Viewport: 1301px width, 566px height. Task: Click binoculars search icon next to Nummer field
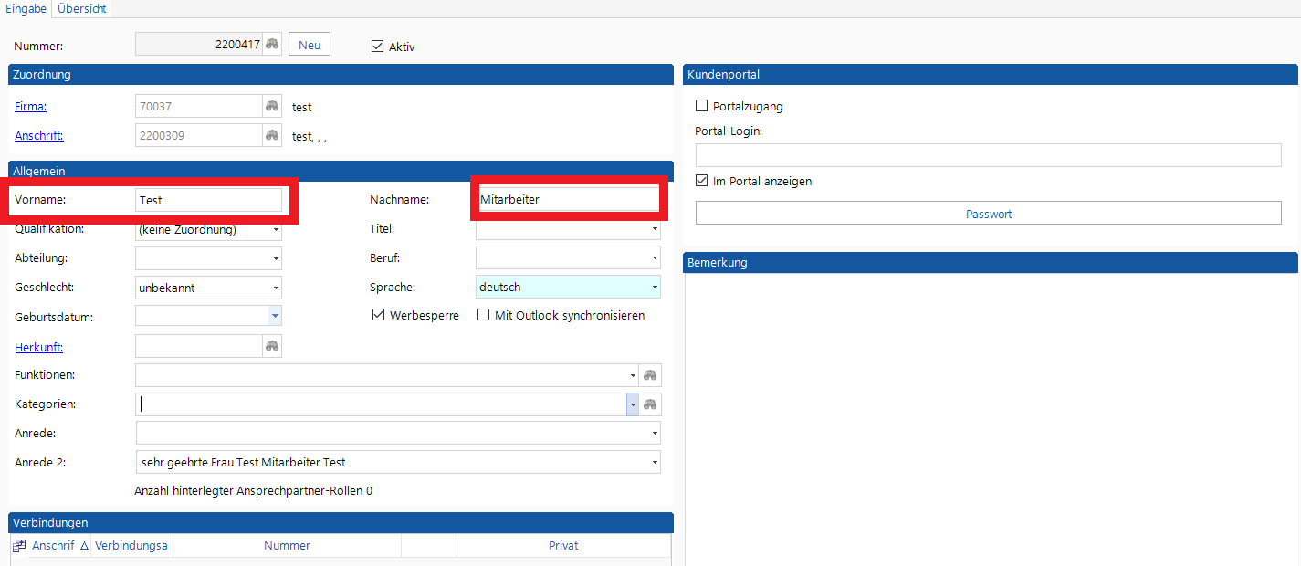[x=272, y=44]
